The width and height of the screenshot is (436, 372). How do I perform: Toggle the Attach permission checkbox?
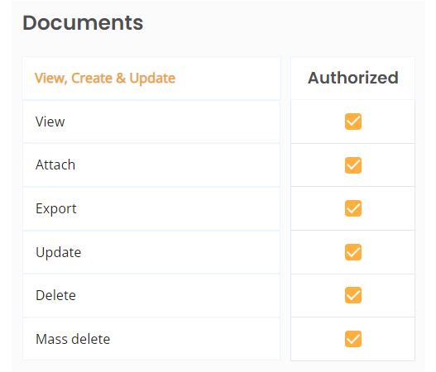tap(353, 165)
